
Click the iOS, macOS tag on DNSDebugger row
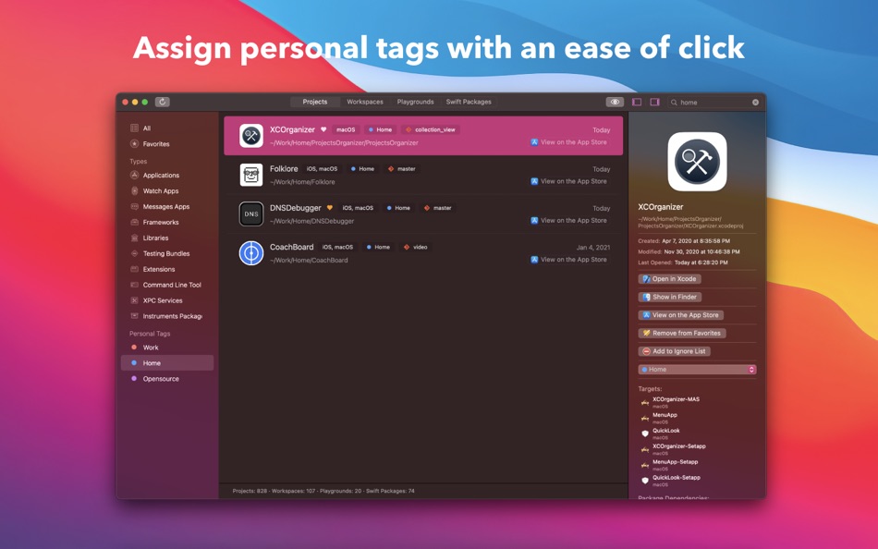(358, 208)
